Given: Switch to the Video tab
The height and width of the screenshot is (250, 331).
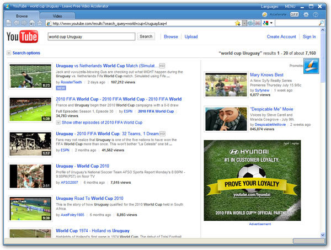Looking at the screenshot, I should [57, 16].
